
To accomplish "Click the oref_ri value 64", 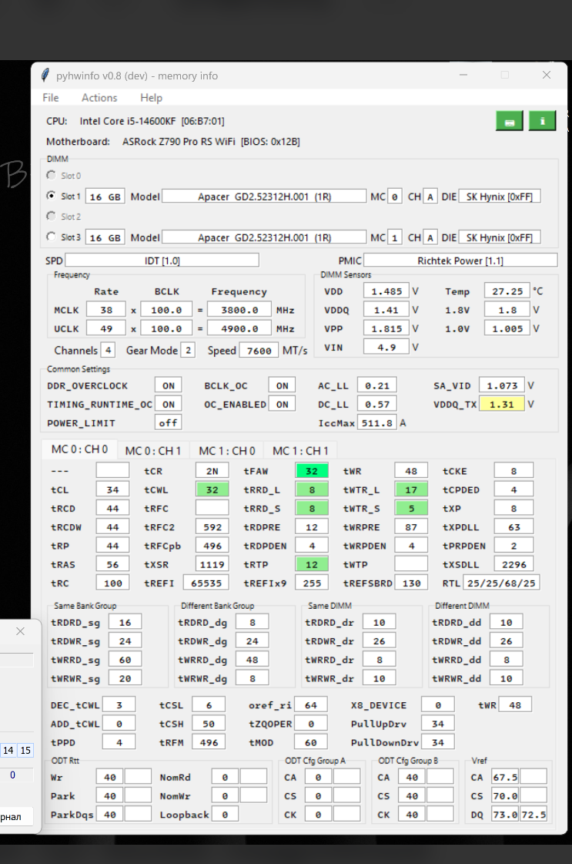I will pos(310,705).
